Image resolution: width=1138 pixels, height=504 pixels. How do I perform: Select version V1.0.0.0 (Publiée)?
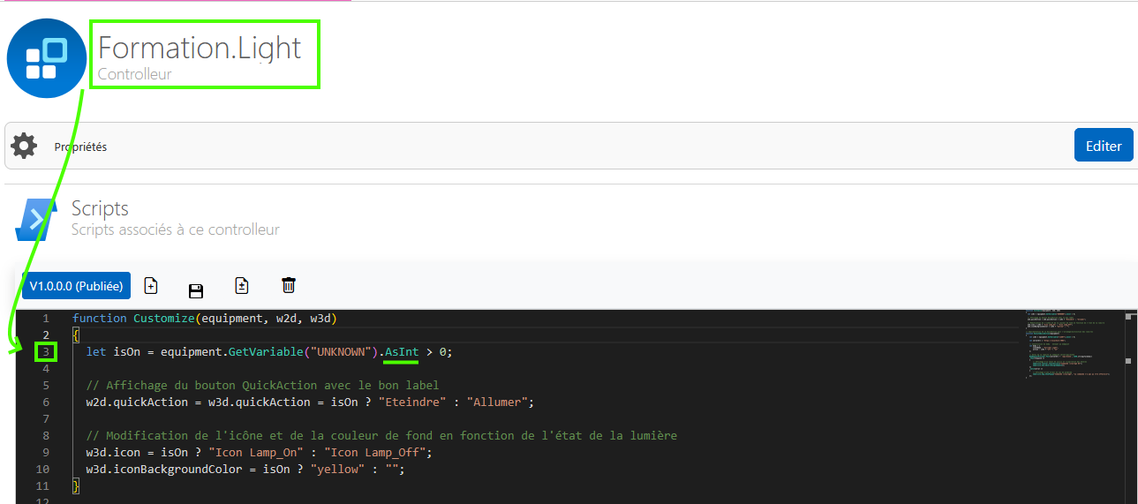coord(76,286)
